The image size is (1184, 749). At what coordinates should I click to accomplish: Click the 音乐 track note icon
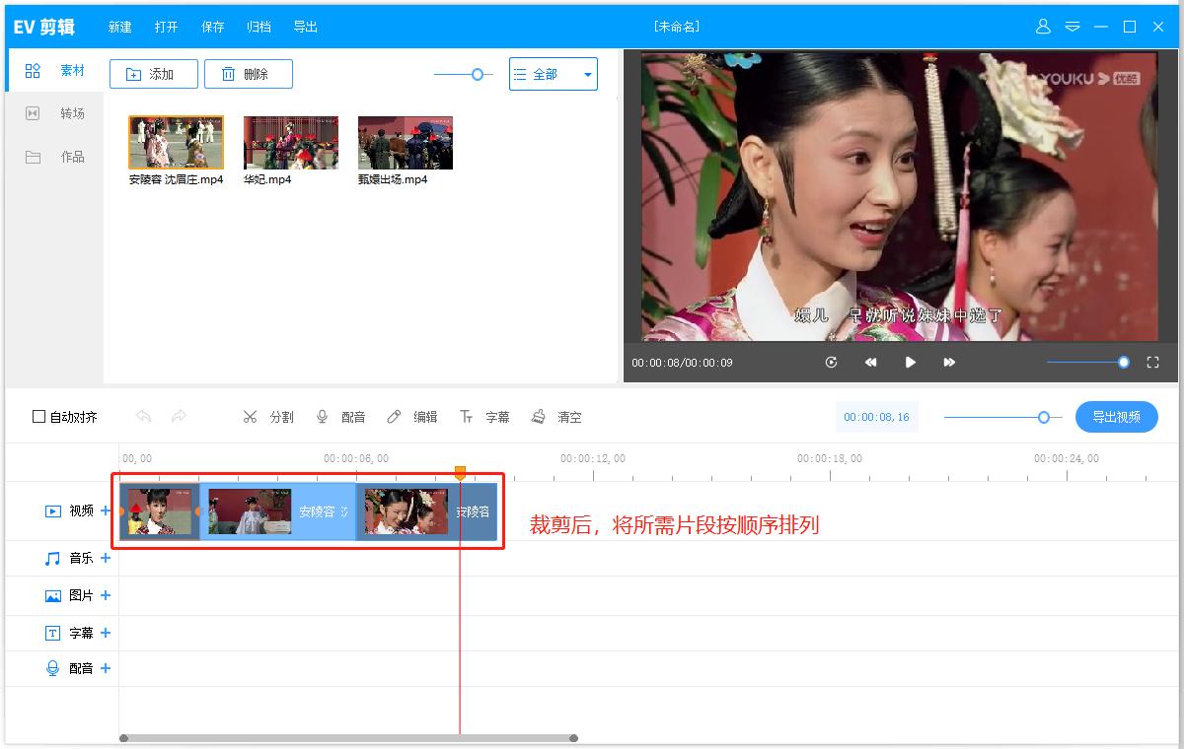[x=53, y=558]
